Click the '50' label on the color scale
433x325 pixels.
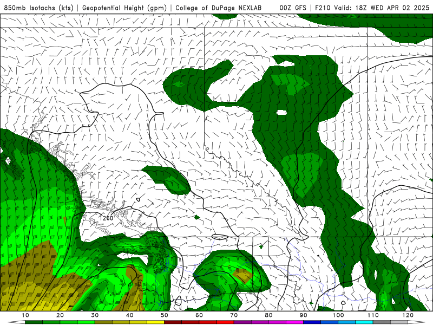(165, 315)
